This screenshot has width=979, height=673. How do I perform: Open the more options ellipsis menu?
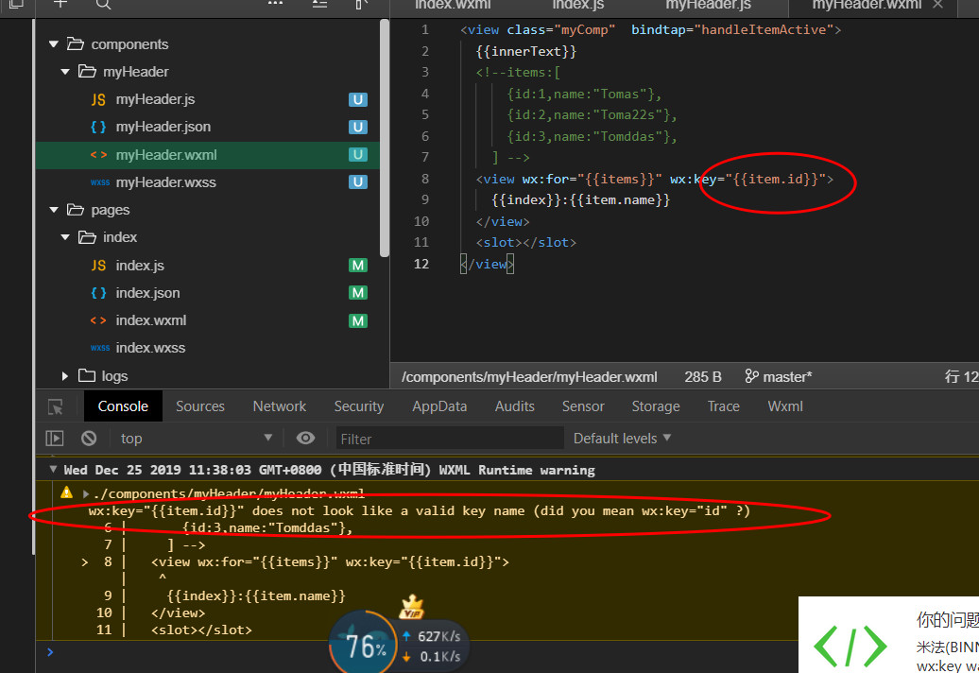click(x=275, y=4)
